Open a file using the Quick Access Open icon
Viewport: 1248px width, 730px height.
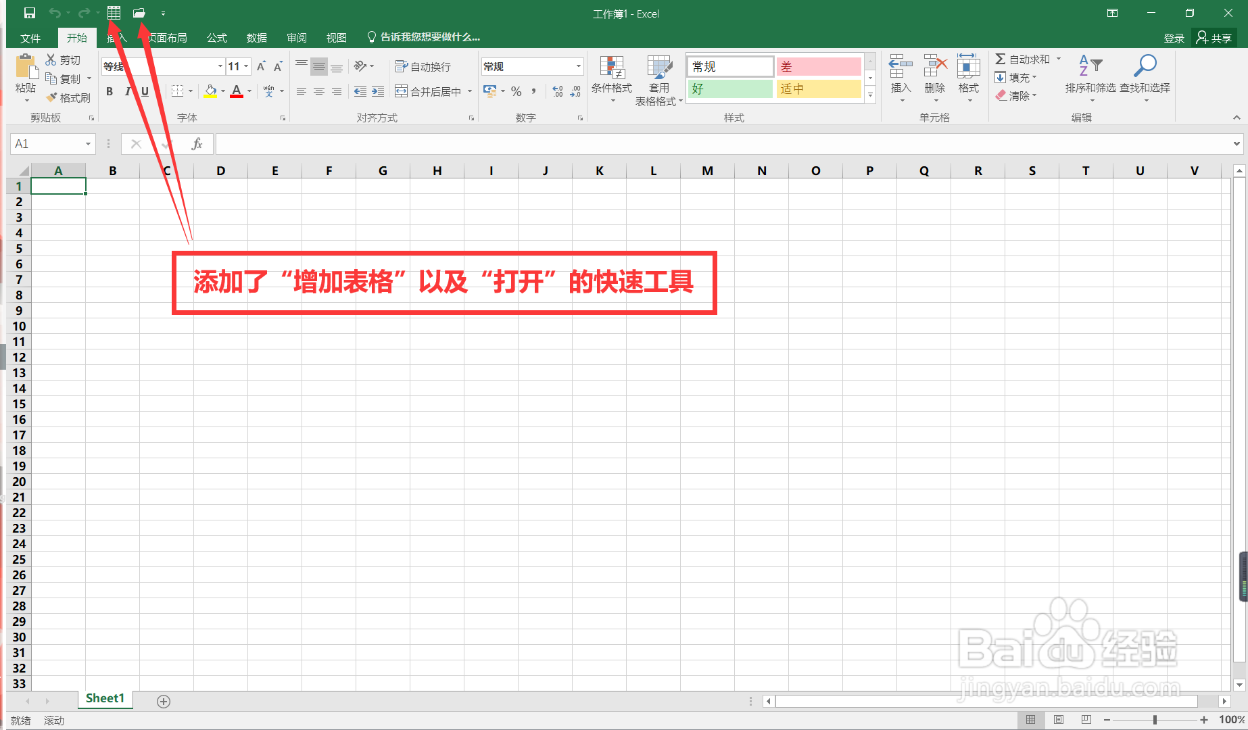click(139, 12)
